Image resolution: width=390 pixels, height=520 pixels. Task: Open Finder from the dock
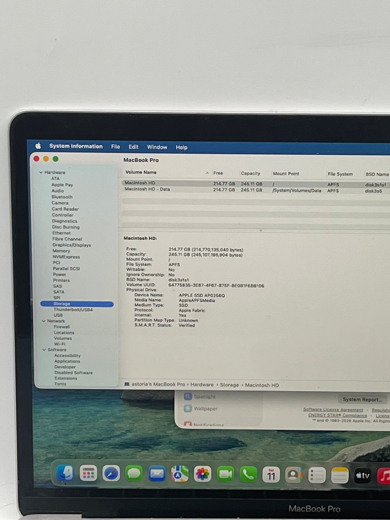tap(65, 473)
